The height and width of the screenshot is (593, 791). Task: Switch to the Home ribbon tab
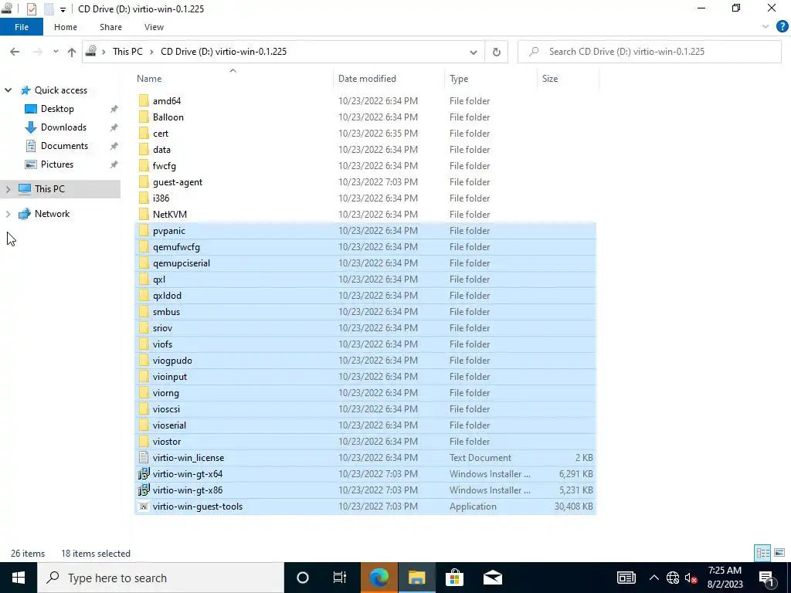[x=66, y=27]
